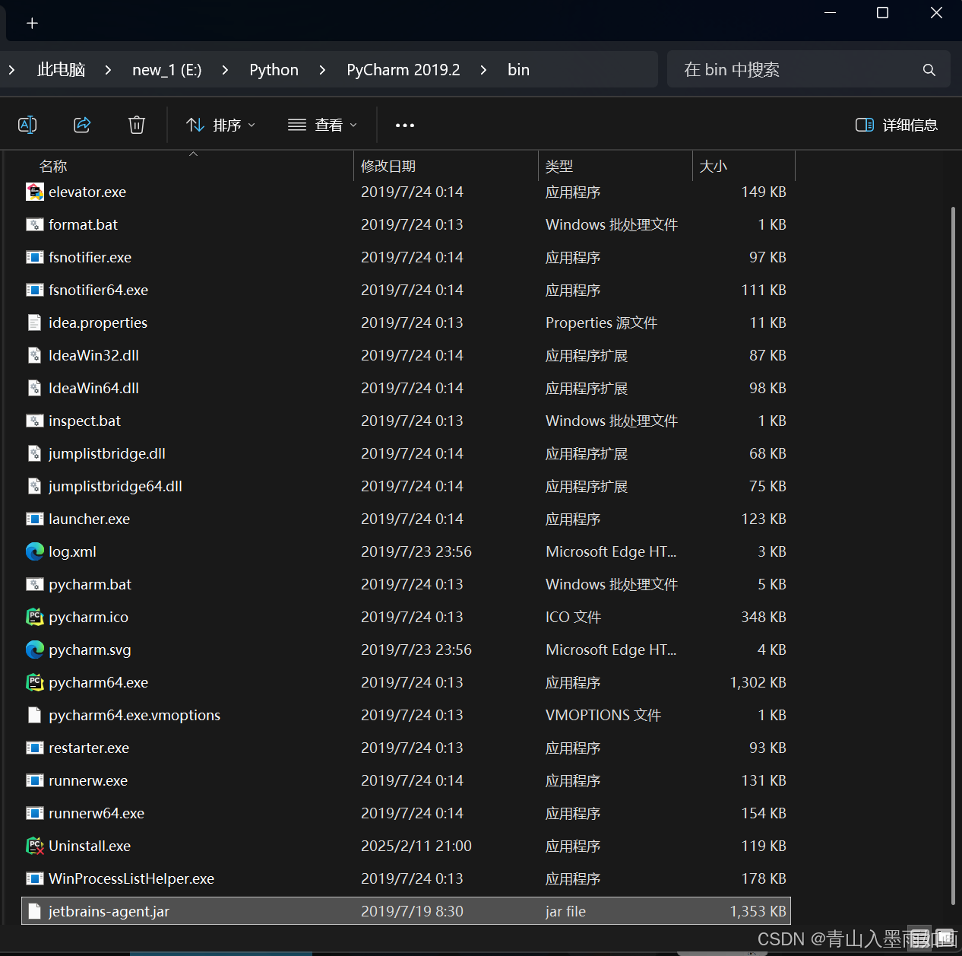Click the search magnifier icon
The height and width of the screenshot is (956, 962).
[929, 70]
